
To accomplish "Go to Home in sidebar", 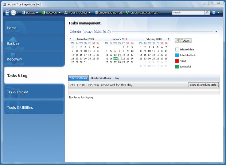I will (x=34, y=28).
